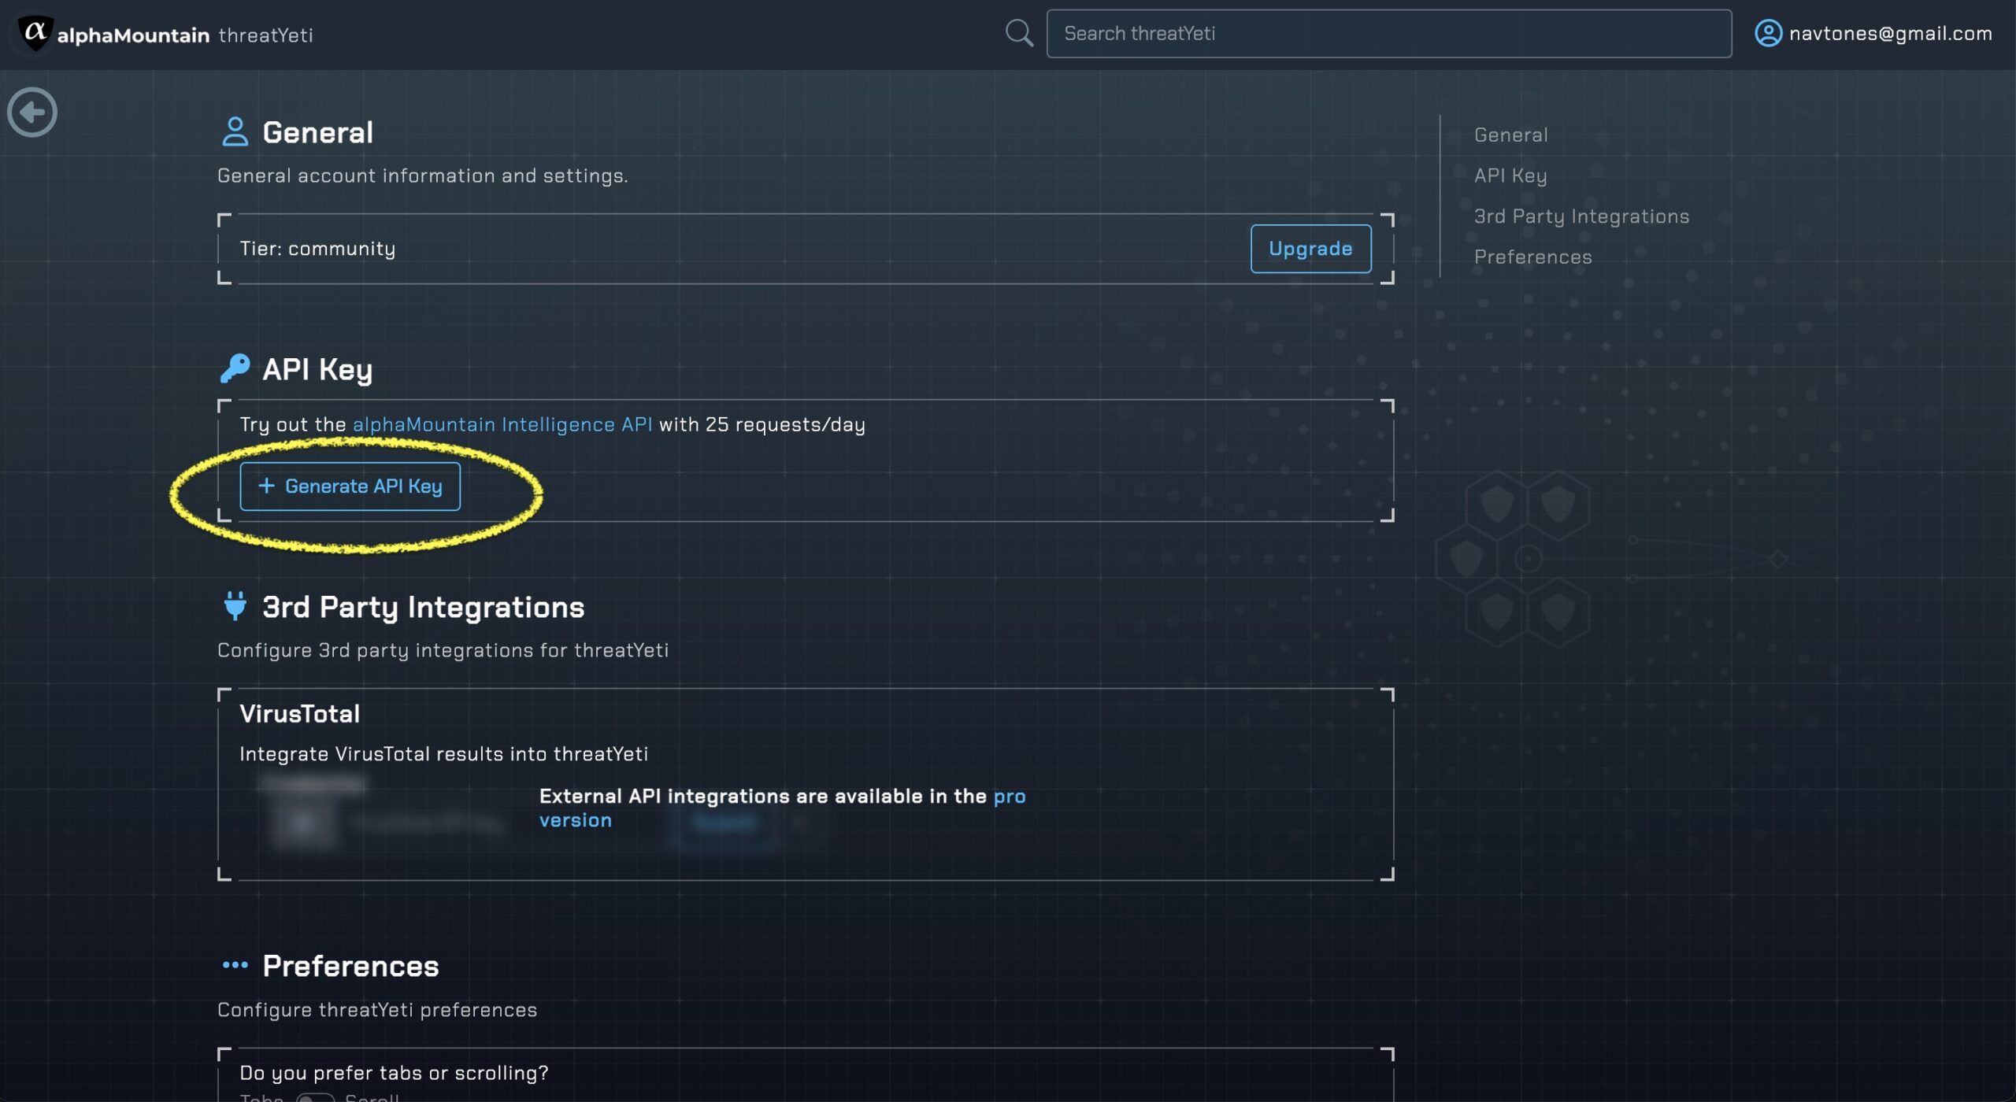
Task: Click the API Key key icon
Action: tap(235, 368)
